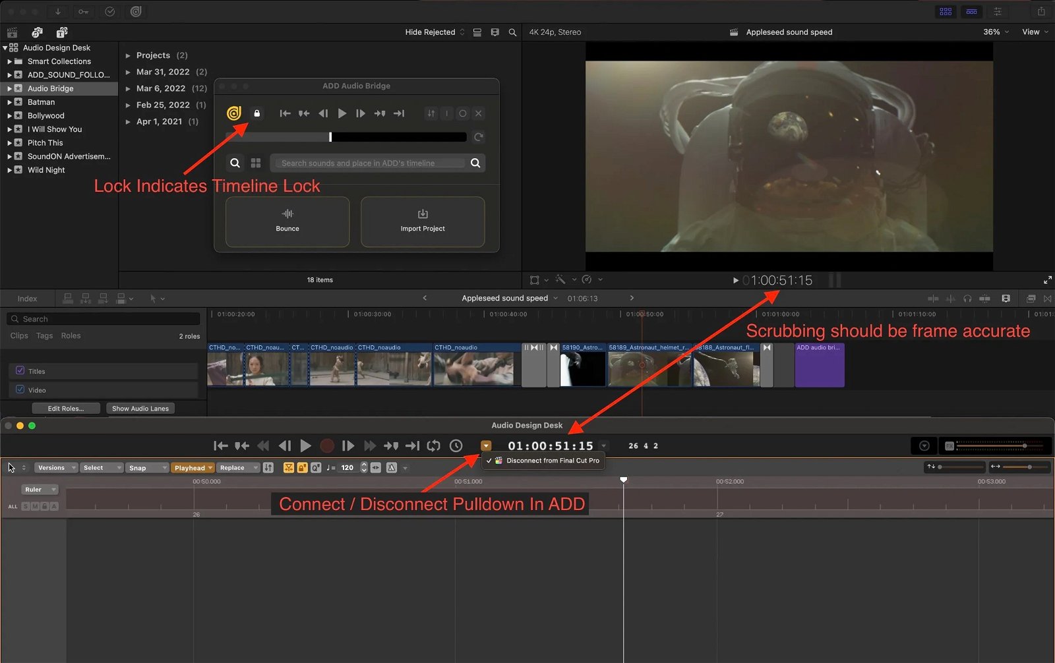Viewport: 1055px width, 663px height.
Task: Open the viewer zoom 36% dropdown
Action: pyautogui.click(x=996, y=32)
